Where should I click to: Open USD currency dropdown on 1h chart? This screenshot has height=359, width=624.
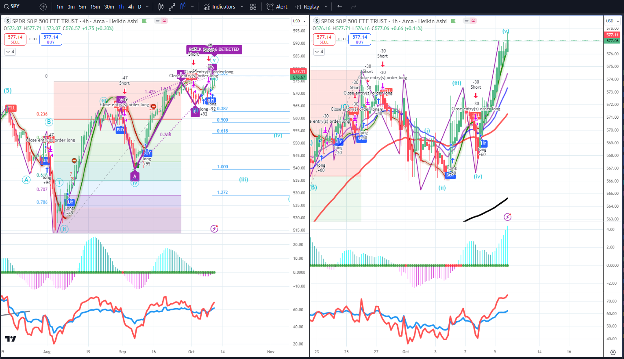tap(612, 21)
